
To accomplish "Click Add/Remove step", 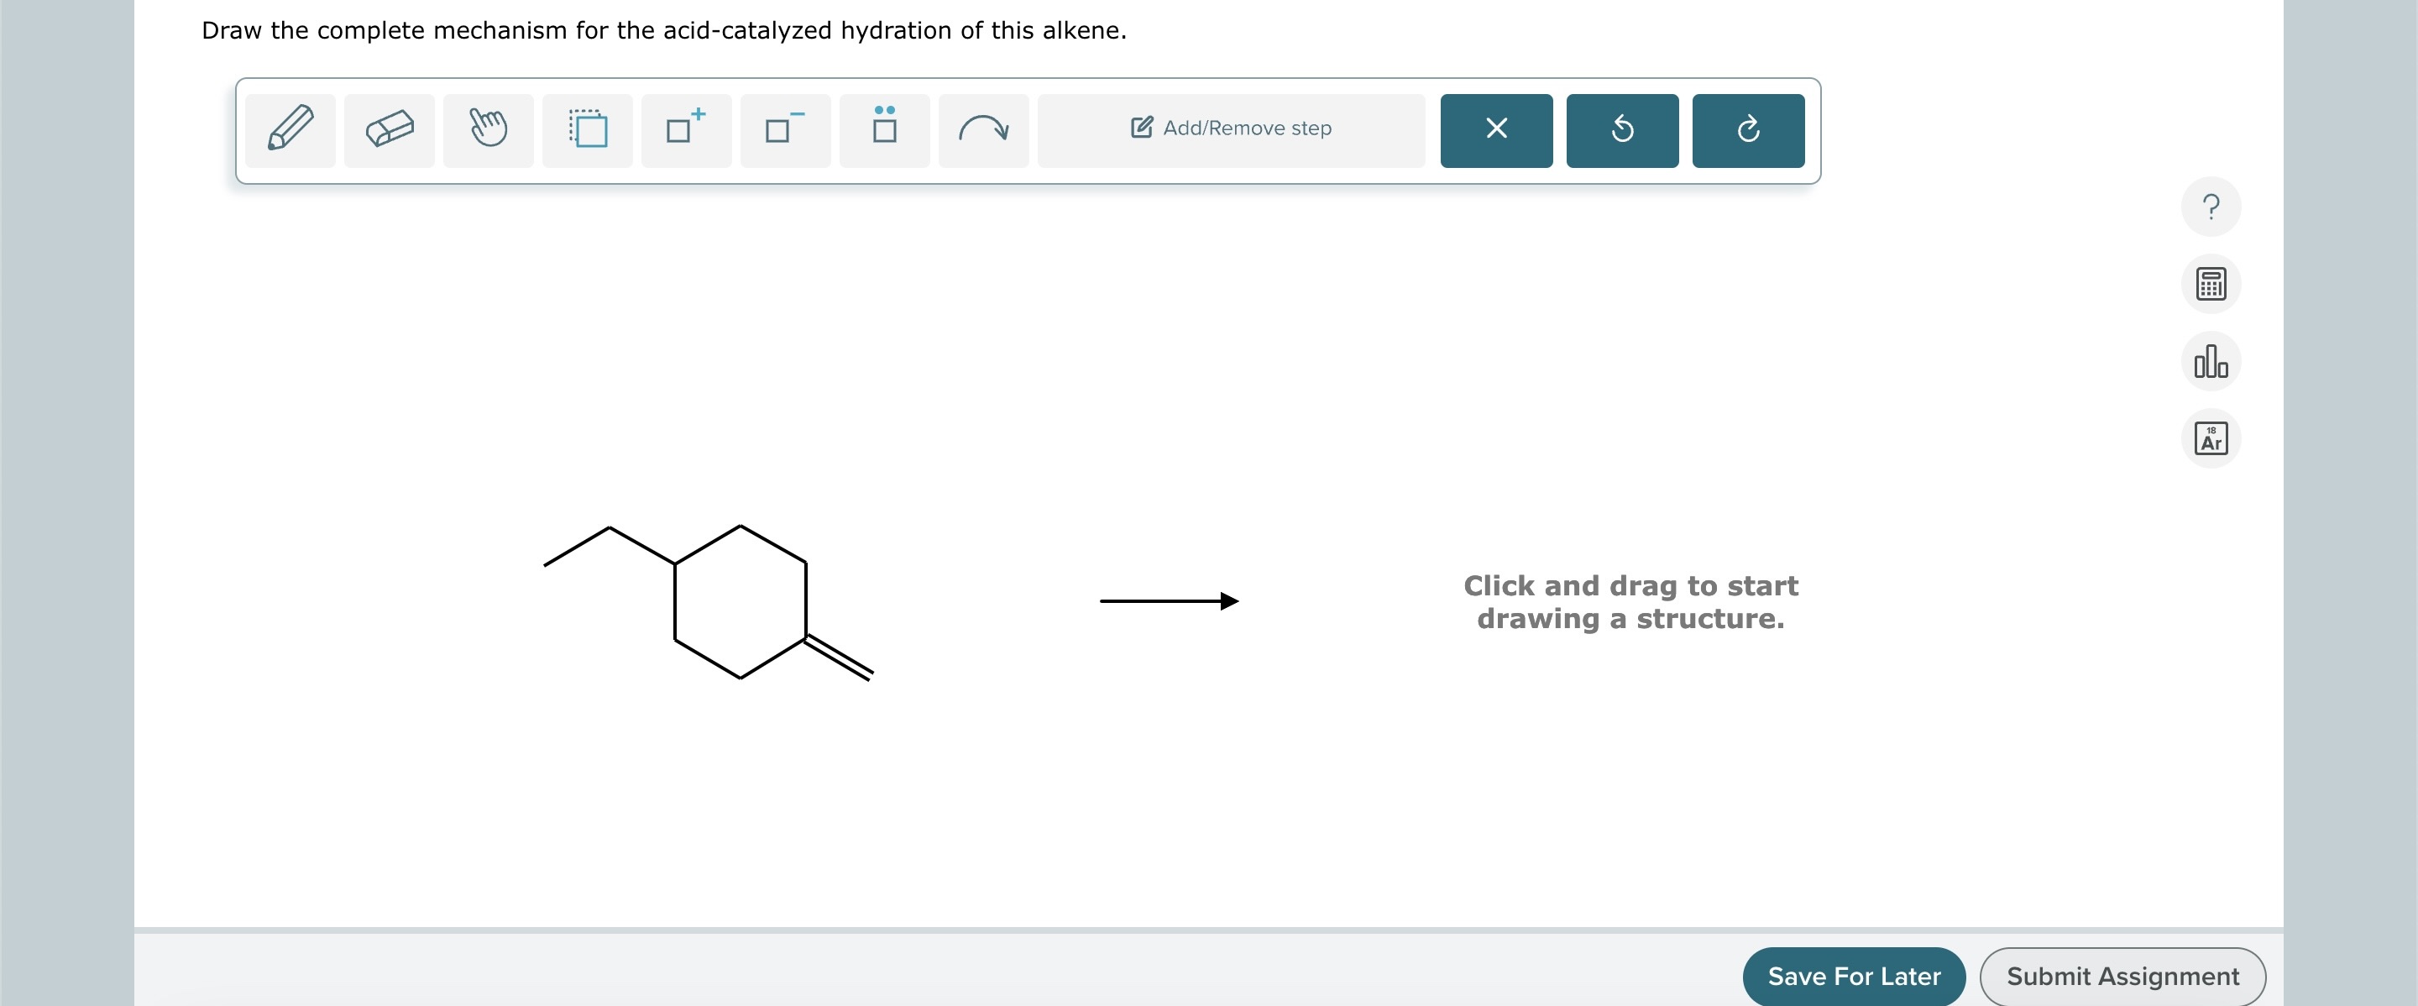I will coord(1231,128).
